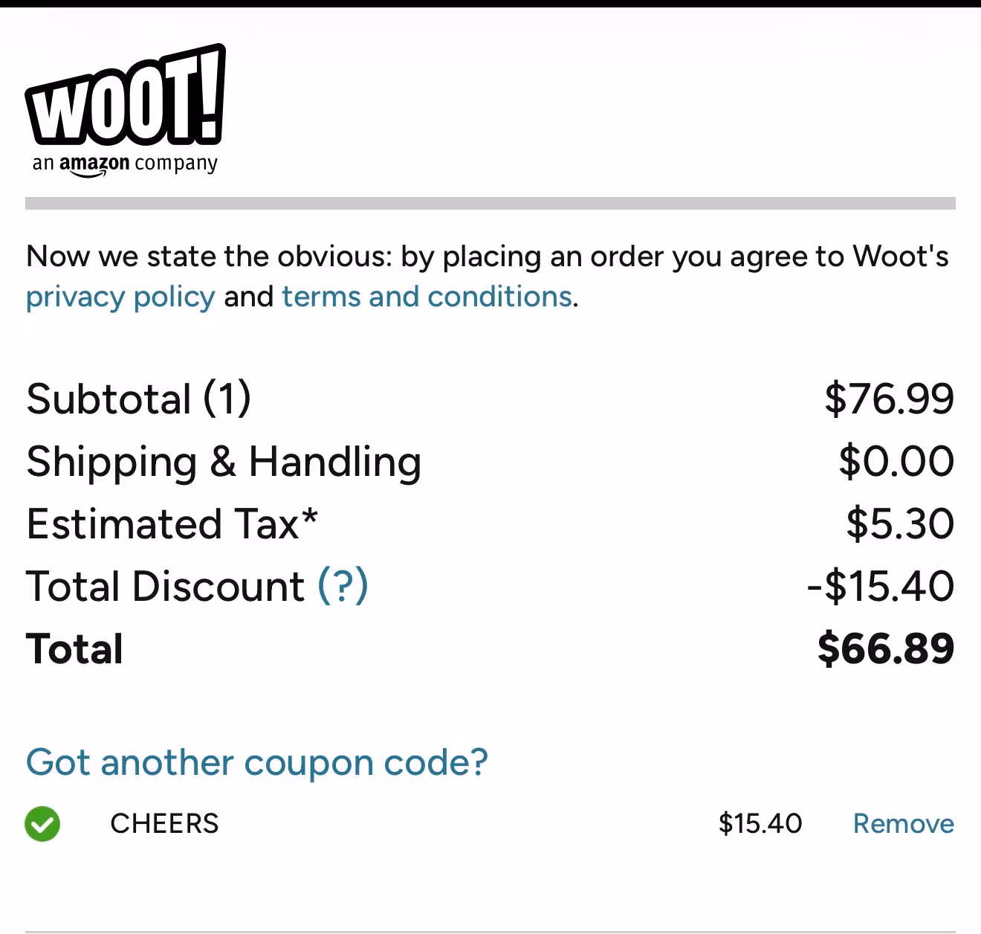
Task: Click the $15.40 coupon value
Action: [760, 824]
